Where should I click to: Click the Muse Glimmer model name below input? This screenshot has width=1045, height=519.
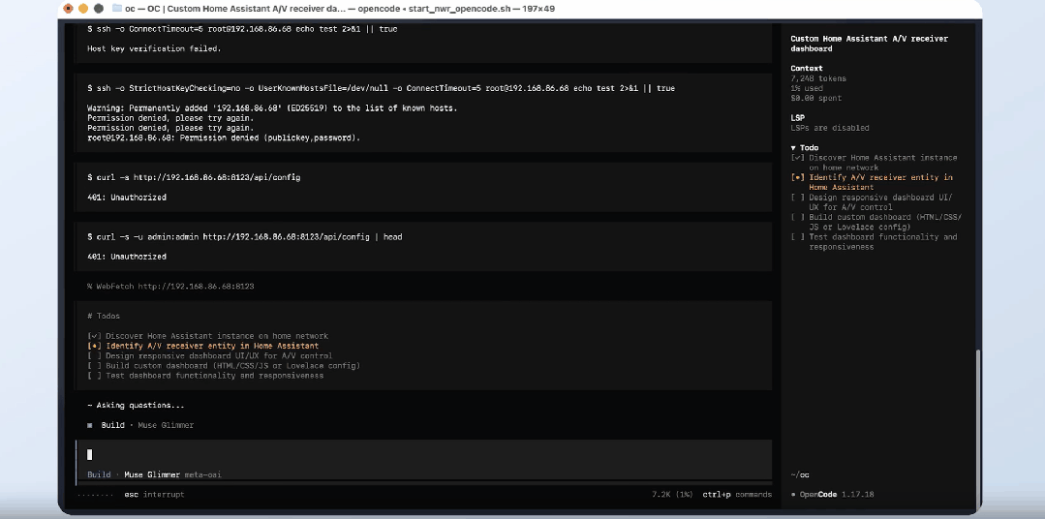point(152,474)
